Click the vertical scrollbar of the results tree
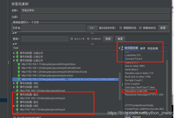 click(x=120, y=86)
